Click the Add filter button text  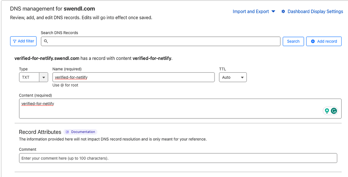26,41
